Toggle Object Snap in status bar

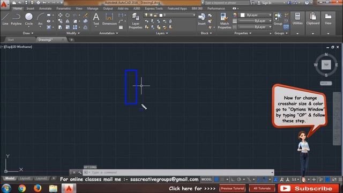click(265, 180)
